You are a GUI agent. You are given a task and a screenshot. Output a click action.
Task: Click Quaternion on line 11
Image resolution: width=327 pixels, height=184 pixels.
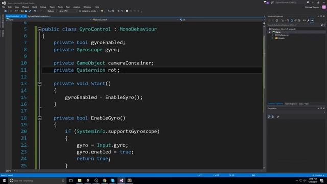pos(91,70)
